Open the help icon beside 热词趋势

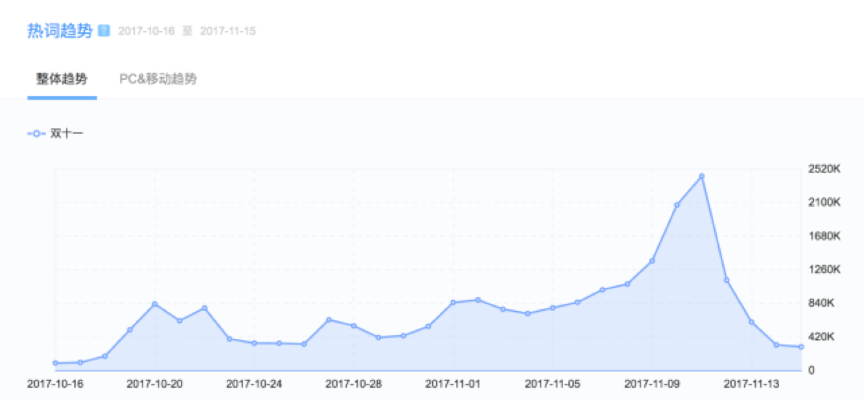pos(104,31)
